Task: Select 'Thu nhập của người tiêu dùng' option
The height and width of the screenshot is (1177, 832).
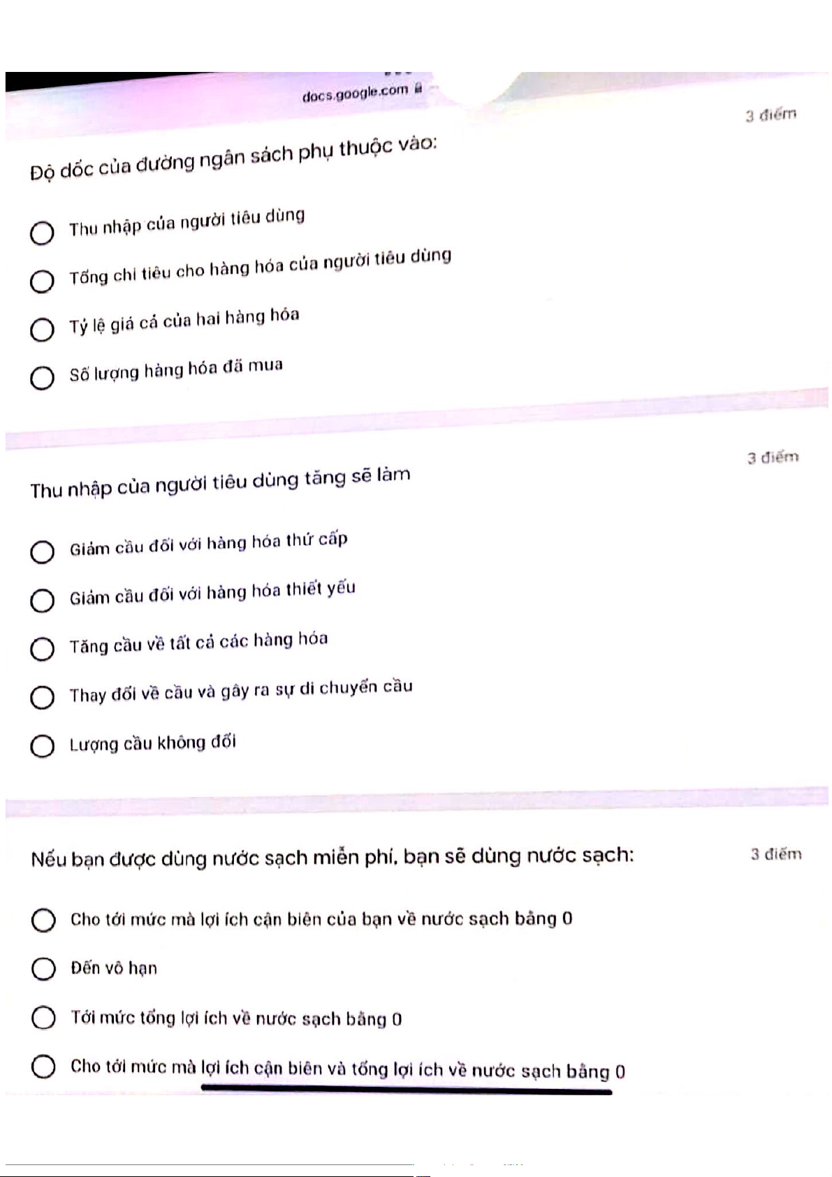Action: click(x=42, y=233)
